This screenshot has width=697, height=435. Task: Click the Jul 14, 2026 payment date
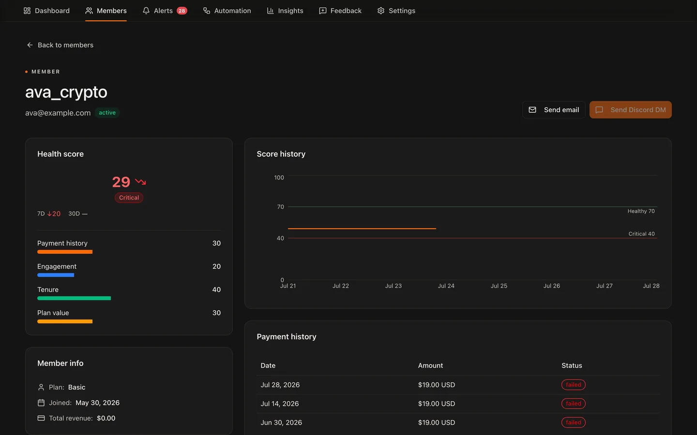[280, 404]
